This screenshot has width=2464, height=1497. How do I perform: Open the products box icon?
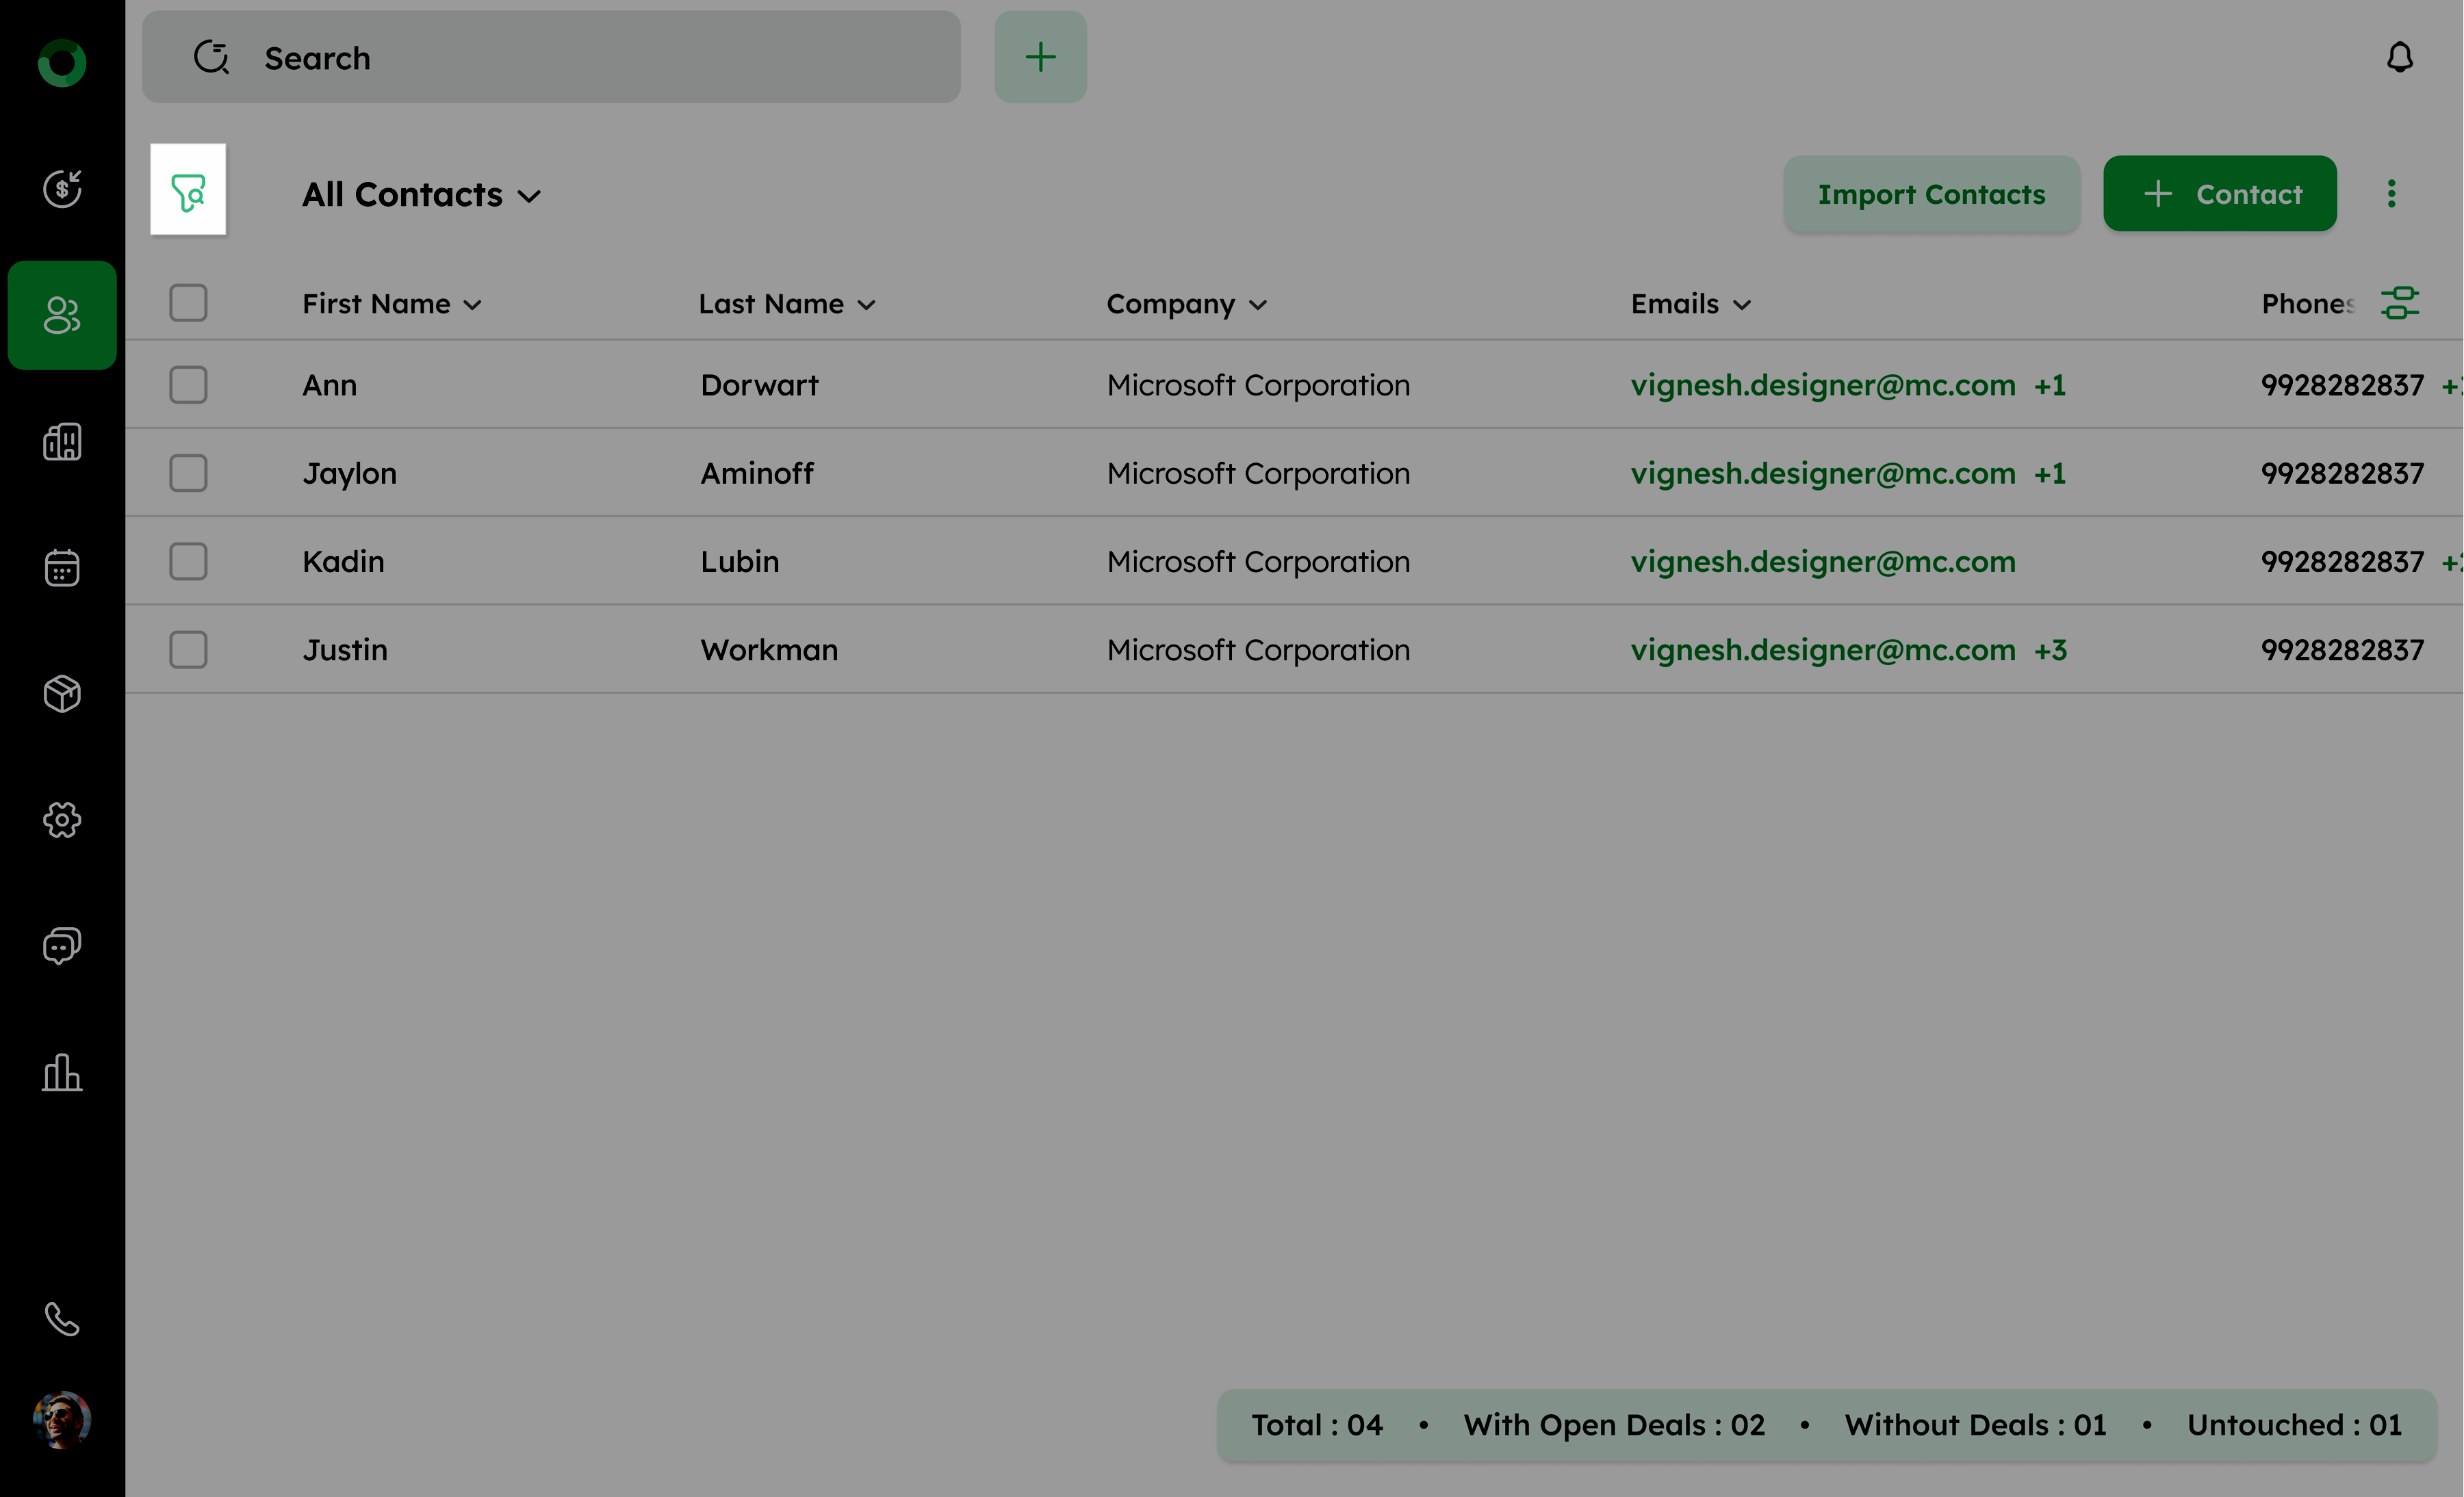pyautogui.click(x=62, y=694)
